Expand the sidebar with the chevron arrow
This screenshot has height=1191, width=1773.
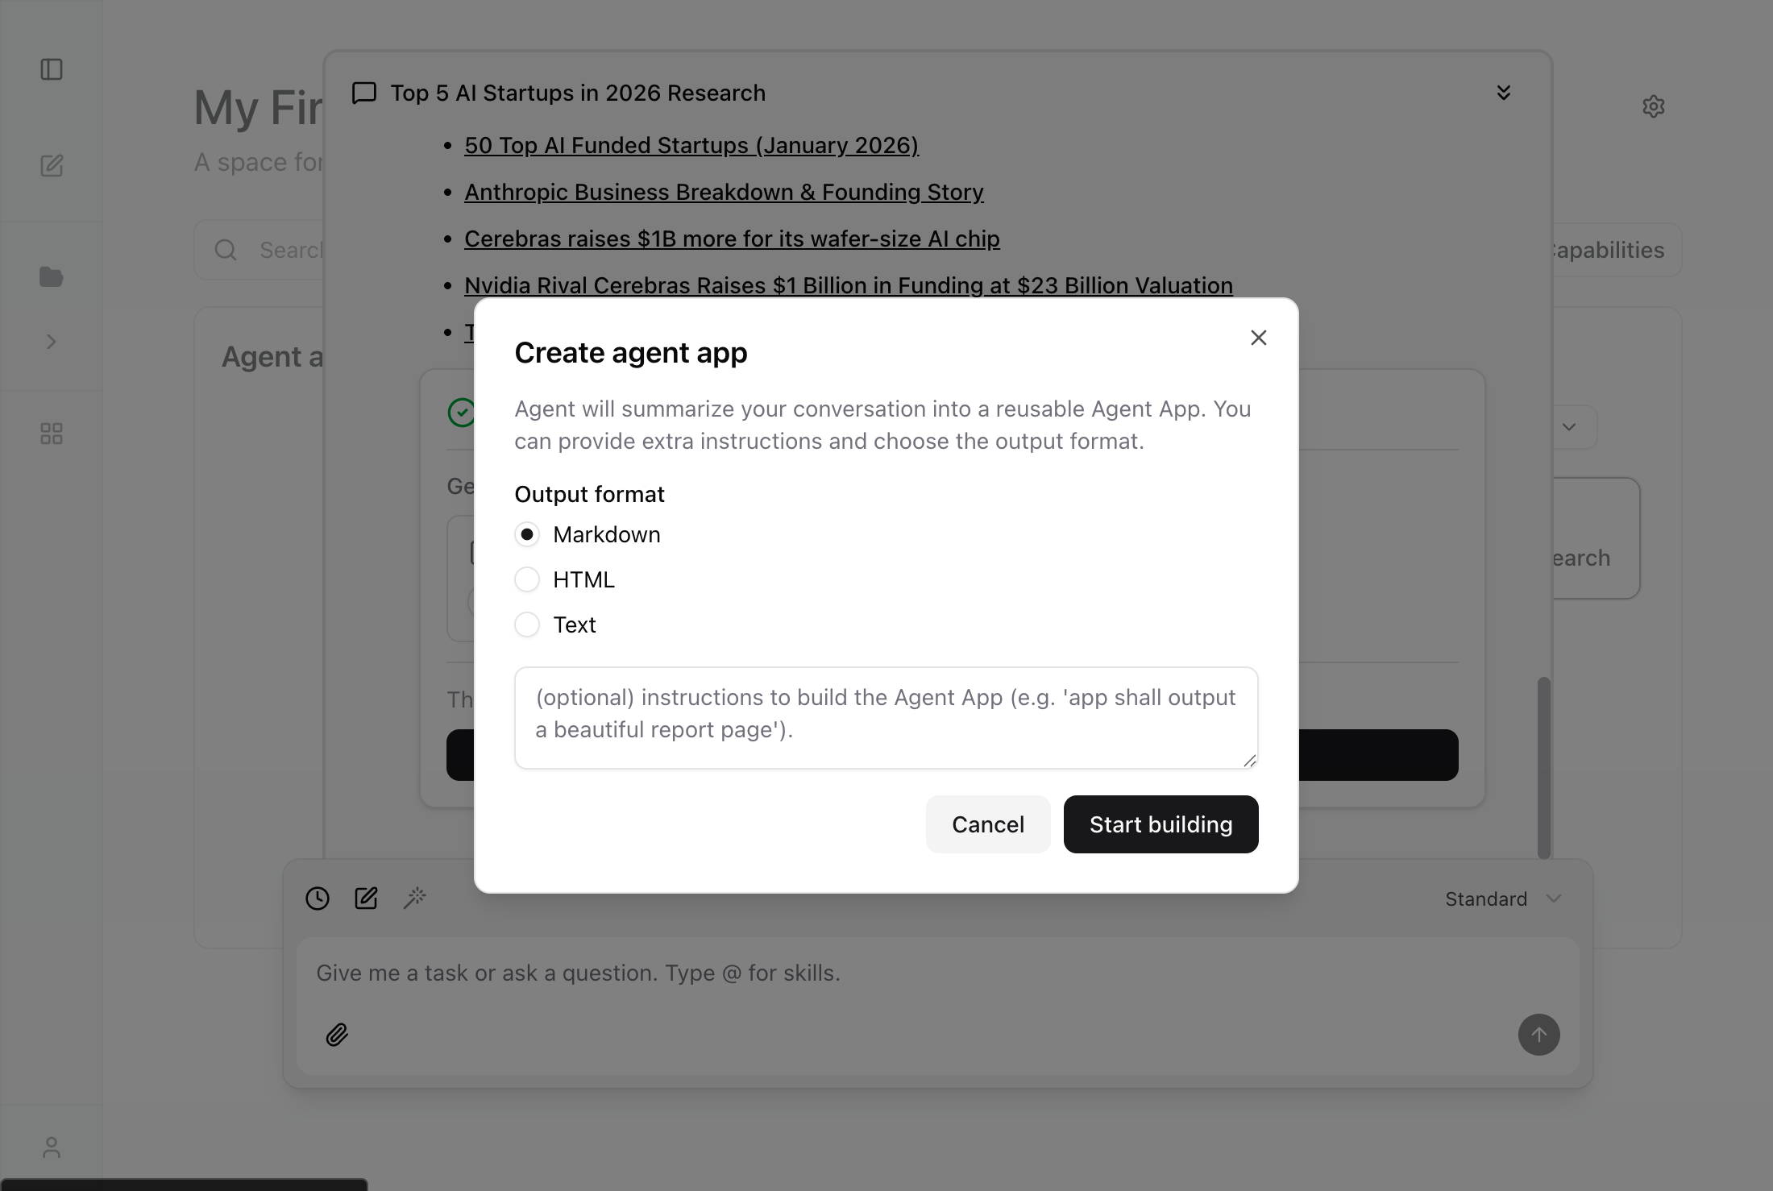[52, 341]
